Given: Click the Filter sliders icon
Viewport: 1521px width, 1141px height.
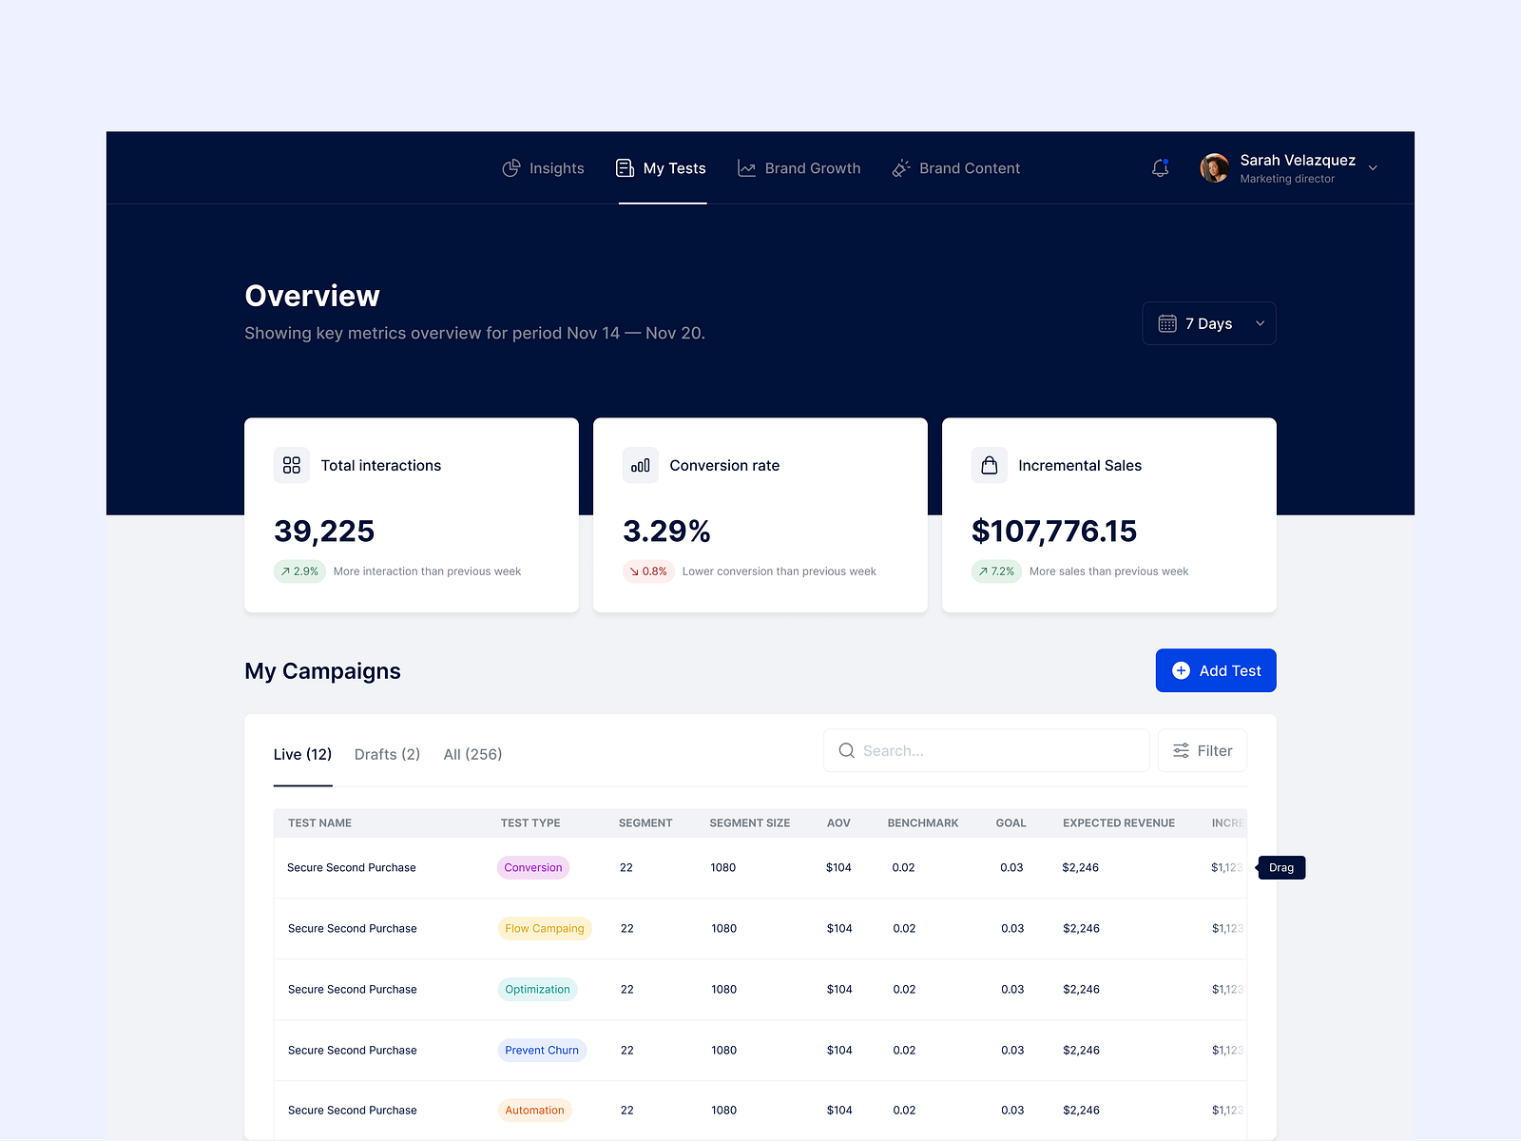Looking at the screenshot, I should click(1180, 750).
